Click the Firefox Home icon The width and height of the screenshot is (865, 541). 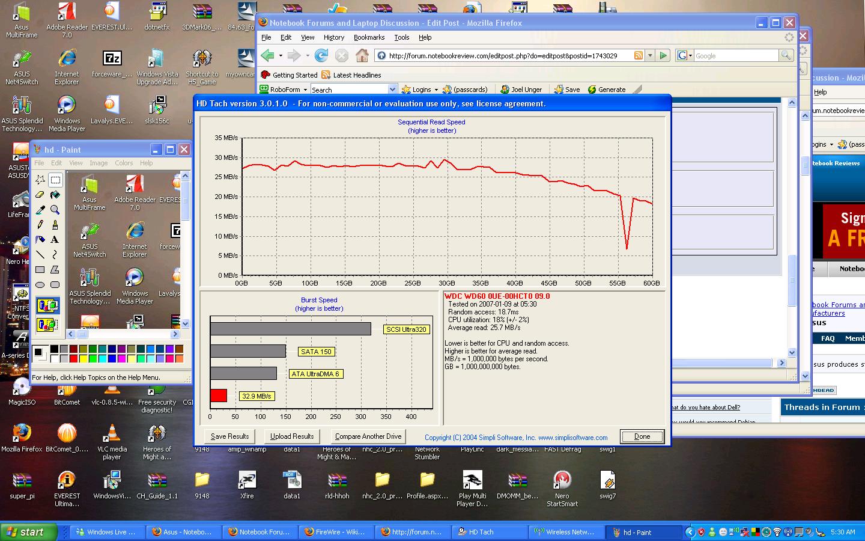[x=362, y=56]
